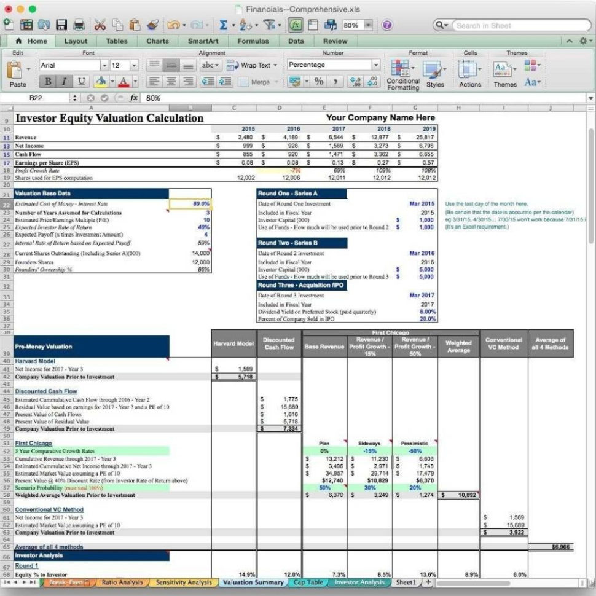Undo the last action
The height and width of the screenshot is (596, 596).
[173, 25]
